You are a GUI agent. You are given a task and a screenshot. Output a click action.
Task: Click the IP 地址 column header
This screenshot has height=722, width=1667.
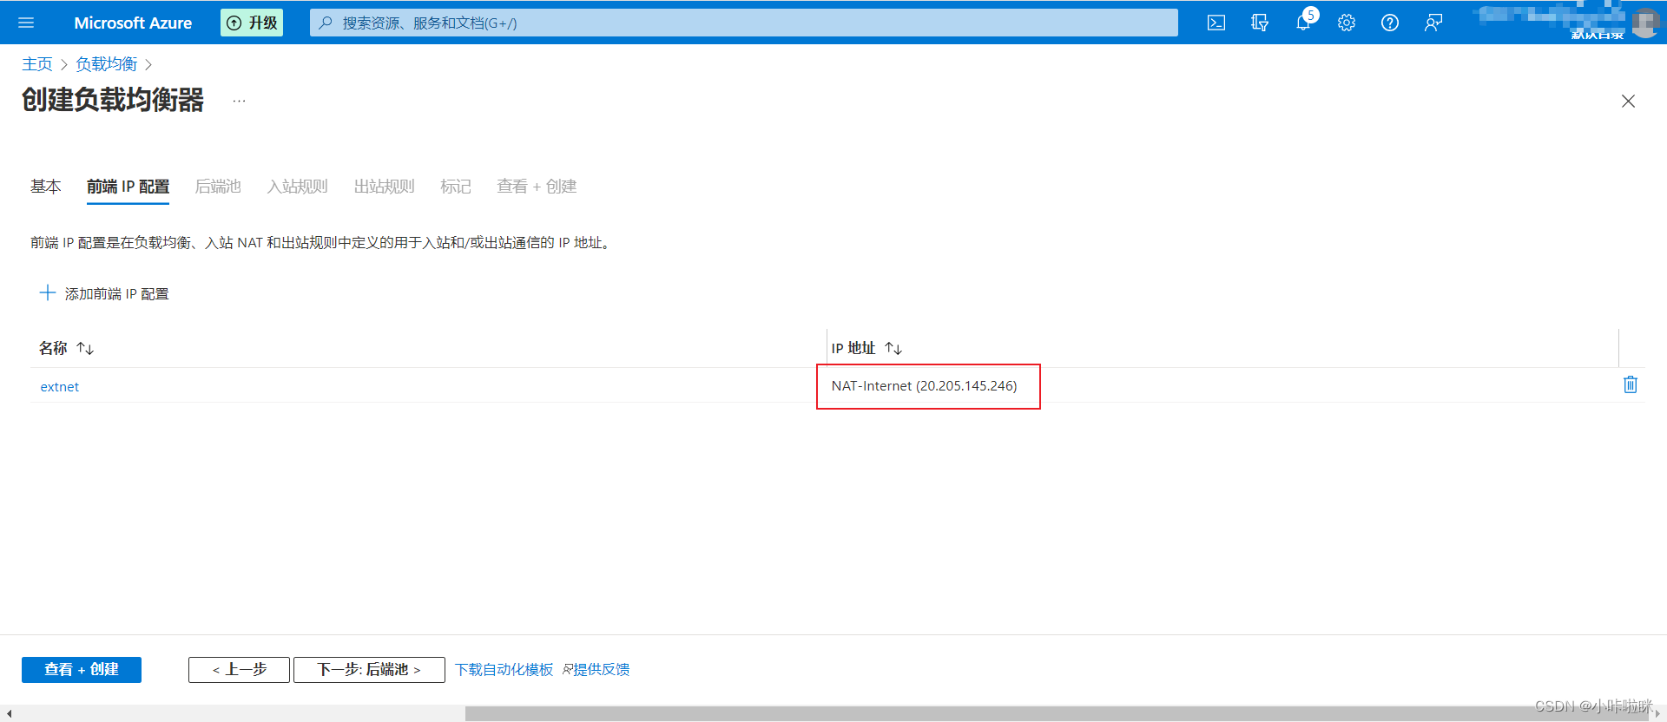(x=853, y=348)
